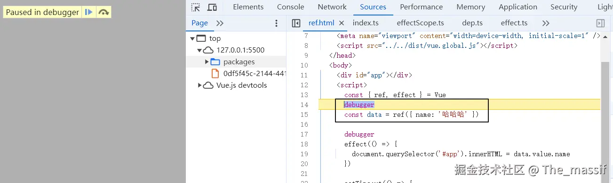Toggle the debugger sidebar icon
613x183 pixels.
pyautogui.click(x=600, y=23)
